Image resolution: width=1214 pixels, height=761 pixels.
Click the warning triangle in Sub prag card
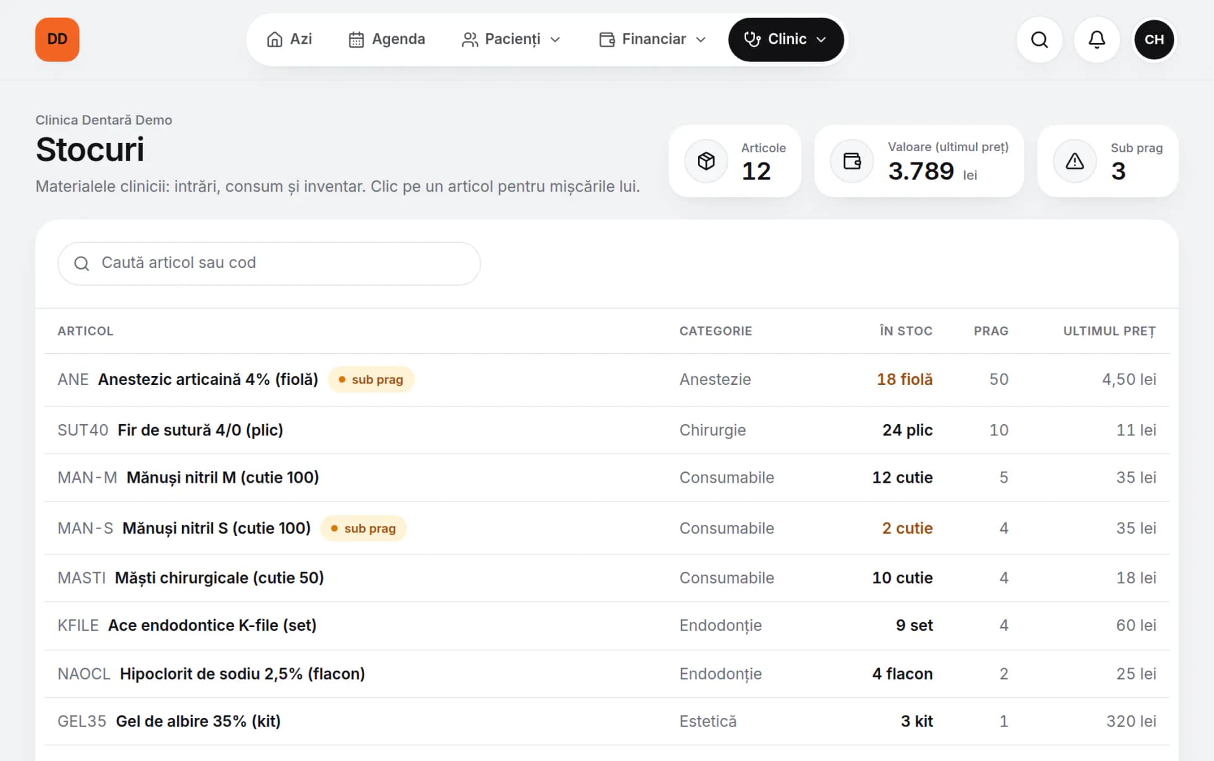(1074, 161)
